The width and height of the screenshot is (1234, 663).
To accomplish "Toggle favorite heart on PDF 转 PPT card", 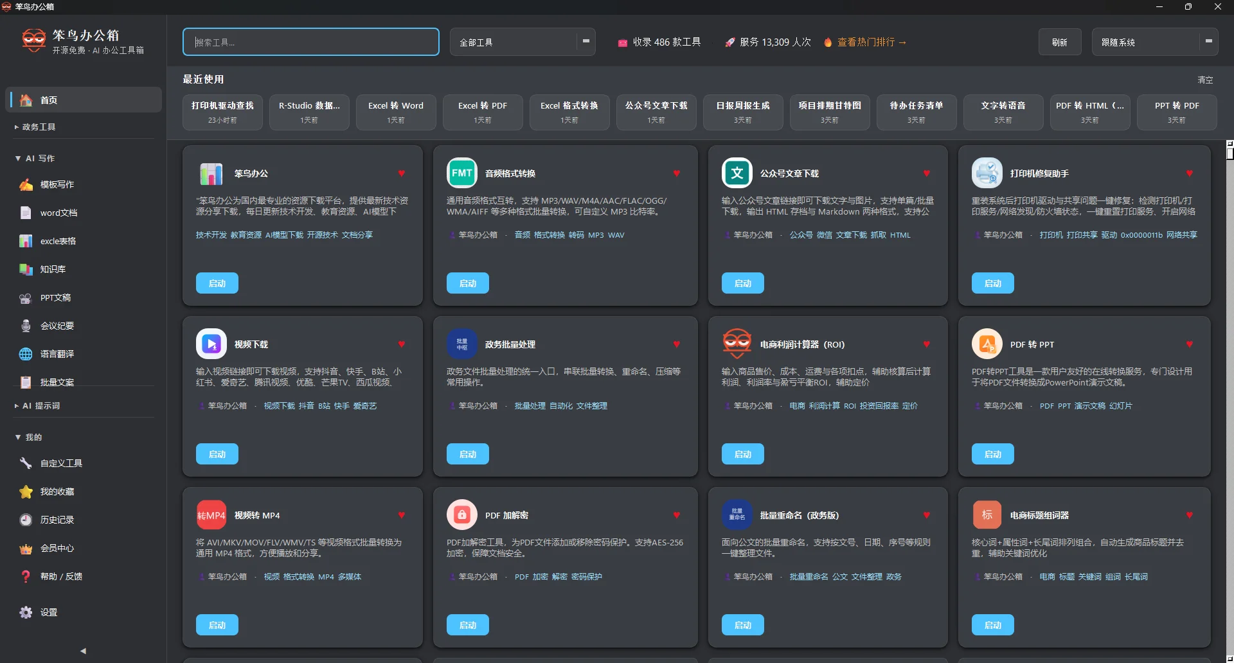I will pos(1190,344).
